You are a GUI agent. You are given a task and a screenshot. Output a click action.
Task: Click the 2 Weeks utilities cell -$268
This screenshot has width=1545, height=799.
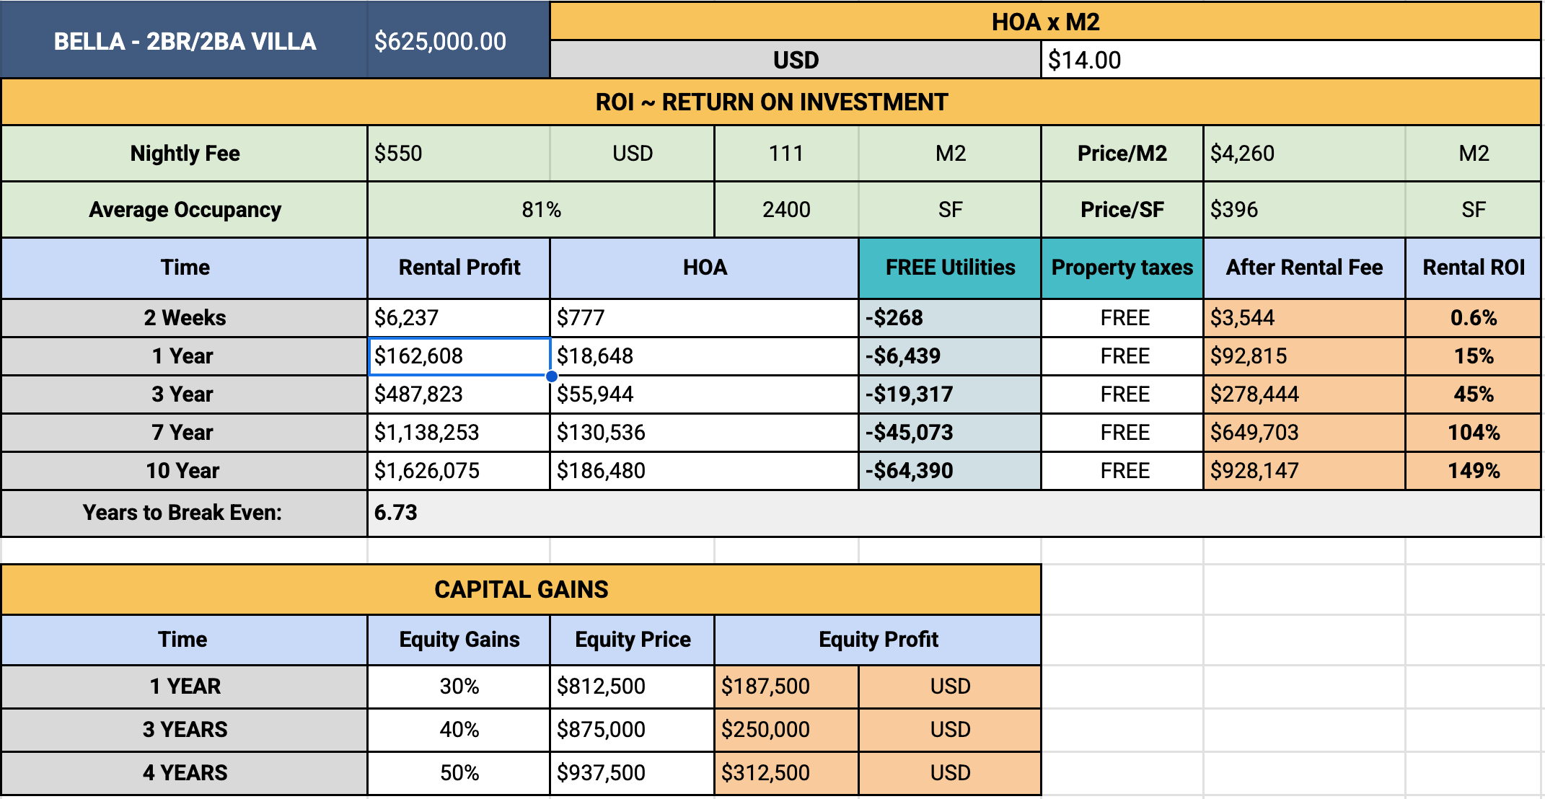click(949, 318)
